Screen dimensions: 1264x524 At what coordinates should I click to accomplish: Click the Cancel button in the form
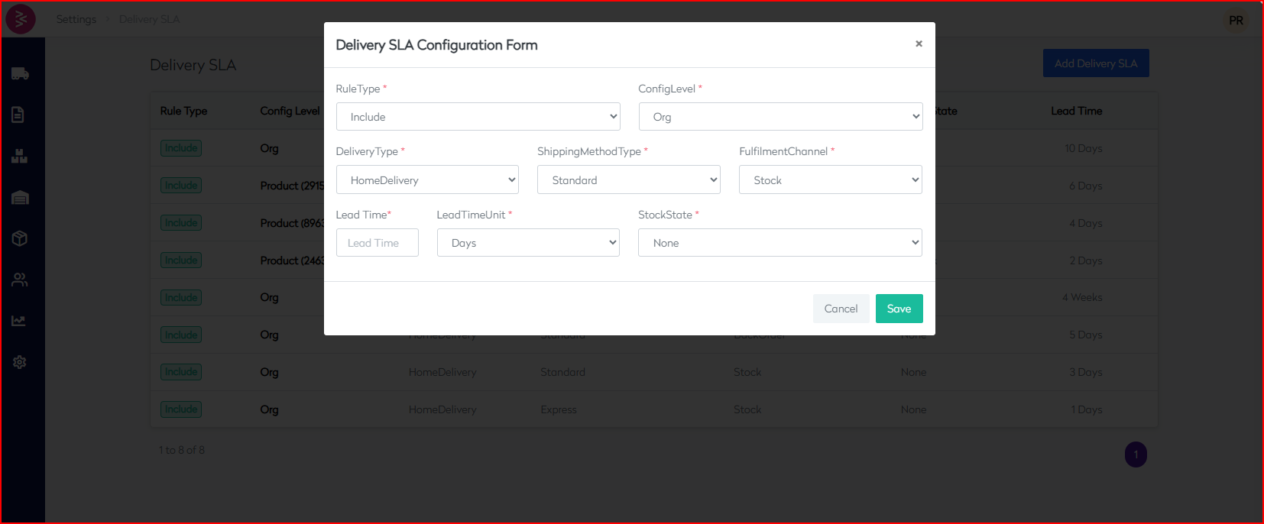pos(841,309)
